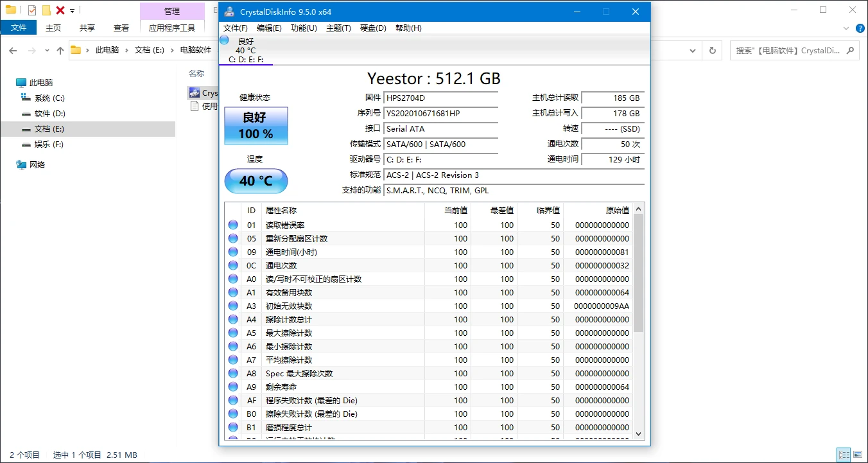Click status orb for row AF
Viewport: 868px width, 463px height.
pyautogui.click(x=233, y=400)
